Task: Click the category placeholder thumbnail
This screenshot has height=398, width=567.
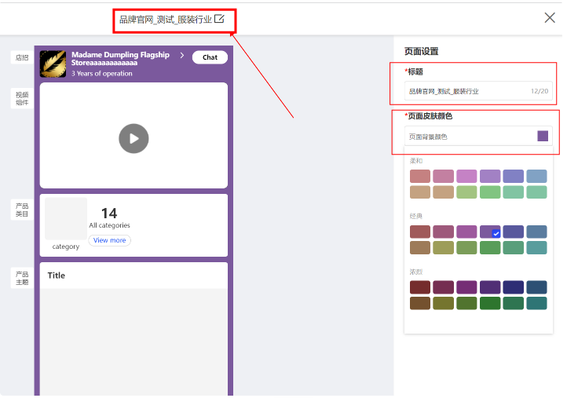Action: (66, 218)
